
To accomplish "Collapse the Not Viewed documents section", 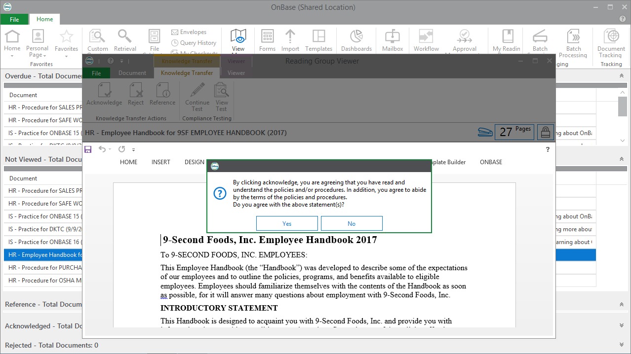I will [622, 159].
